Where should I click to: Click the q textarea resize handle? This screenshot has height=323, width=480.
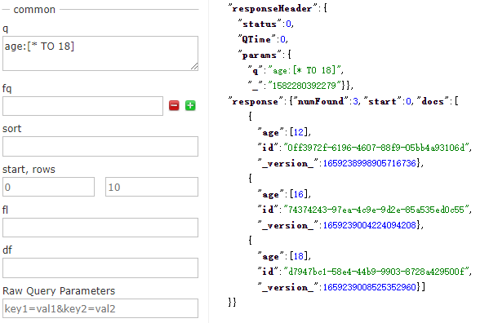tap(194, 66)
